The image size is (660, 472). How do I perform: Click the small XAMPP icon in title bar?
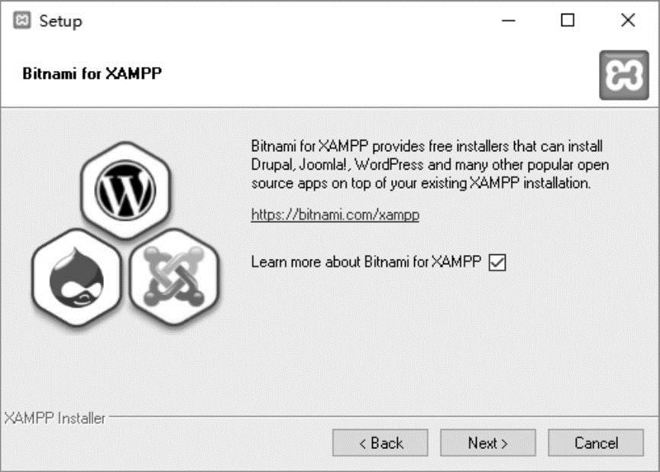22,20
